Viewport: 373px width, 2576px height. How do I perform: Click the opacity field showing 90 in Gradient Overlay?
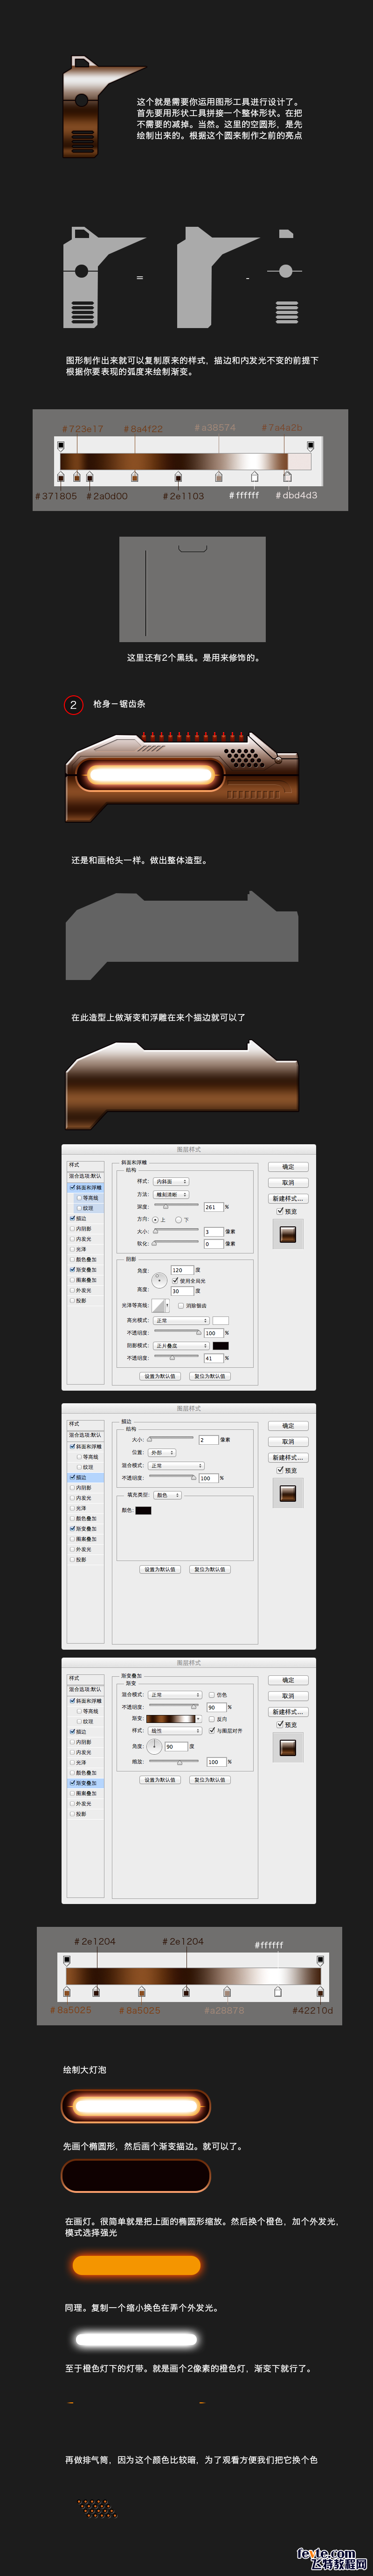[216, 1707]
